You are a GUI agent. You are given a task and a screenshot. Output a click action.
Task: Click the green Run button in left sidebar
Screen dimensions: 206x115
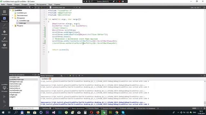[4, 96]
